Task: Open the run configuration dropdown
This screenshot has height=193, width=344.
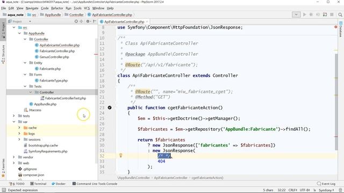Action: (x=296, y=14)
